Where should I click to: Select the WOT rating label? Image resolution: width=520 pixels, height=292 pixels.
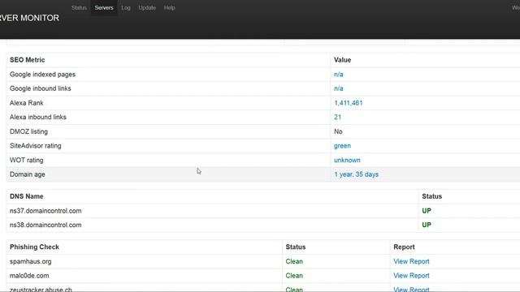[x=27, y=161]
